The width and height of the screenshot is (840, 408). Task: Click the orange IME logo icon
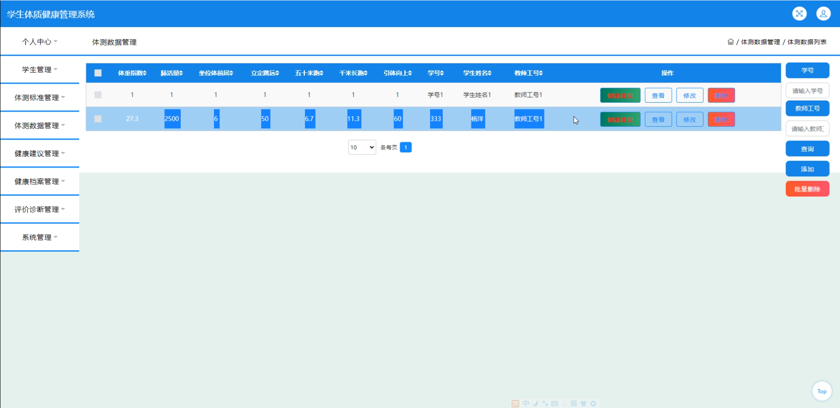tap(515, 404)
